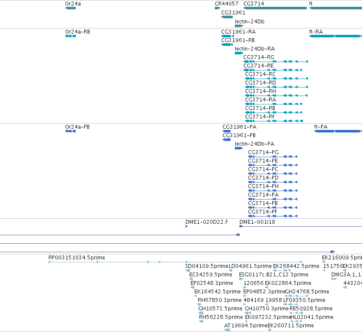Select EST EK164542.5prime
This screenshot has width=362, height=332.
pyautogui.click(x=196, y=296)
